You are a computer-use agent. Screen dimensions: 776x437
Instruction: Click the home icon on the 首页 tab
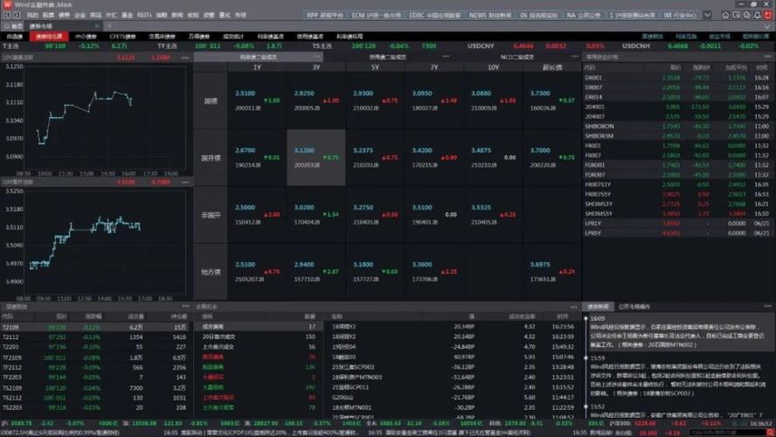[6, 26]
